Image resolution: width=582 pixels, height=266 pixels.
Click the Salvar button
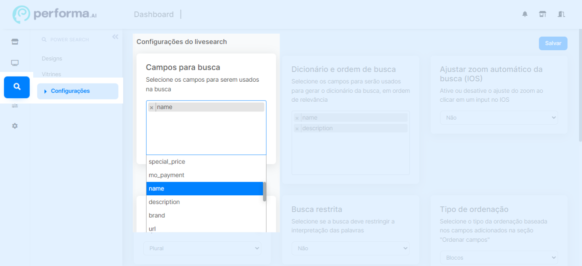[x=553, y=43]
